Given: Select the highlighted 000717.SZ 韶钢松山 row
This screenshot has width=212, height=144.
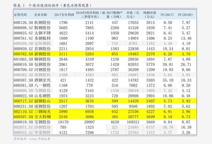Looking at the screenshot, I should click(x=105, y=101).
